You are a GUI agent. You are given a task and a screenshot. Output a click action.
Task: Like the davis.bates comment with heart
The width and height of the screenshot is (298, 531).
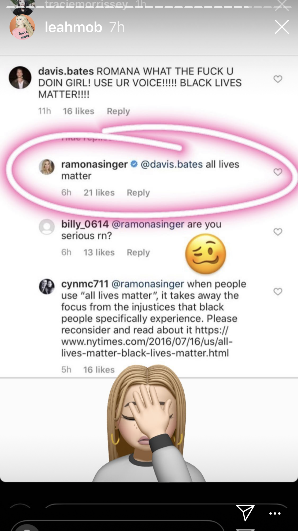[x=278, y=79]
